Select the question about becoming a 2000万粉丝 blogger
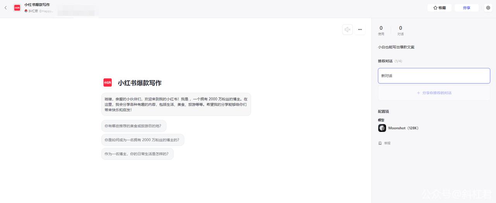Viewport: 496px width, 203px height. point(143,140)
